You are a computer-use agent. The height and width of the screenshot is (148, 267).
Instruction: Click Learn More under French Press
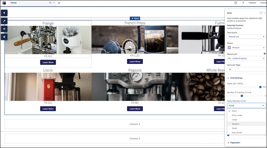click(135, 61)
